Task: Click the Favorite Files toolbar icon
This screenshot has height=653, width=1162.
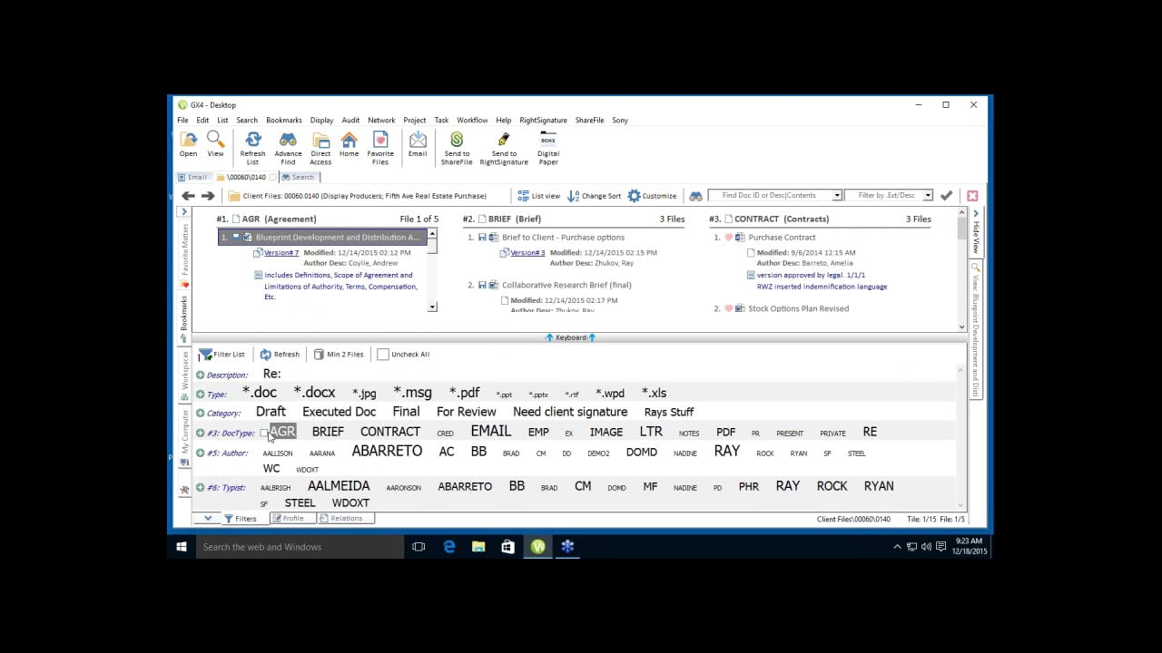Action: [x=380, y=141]
